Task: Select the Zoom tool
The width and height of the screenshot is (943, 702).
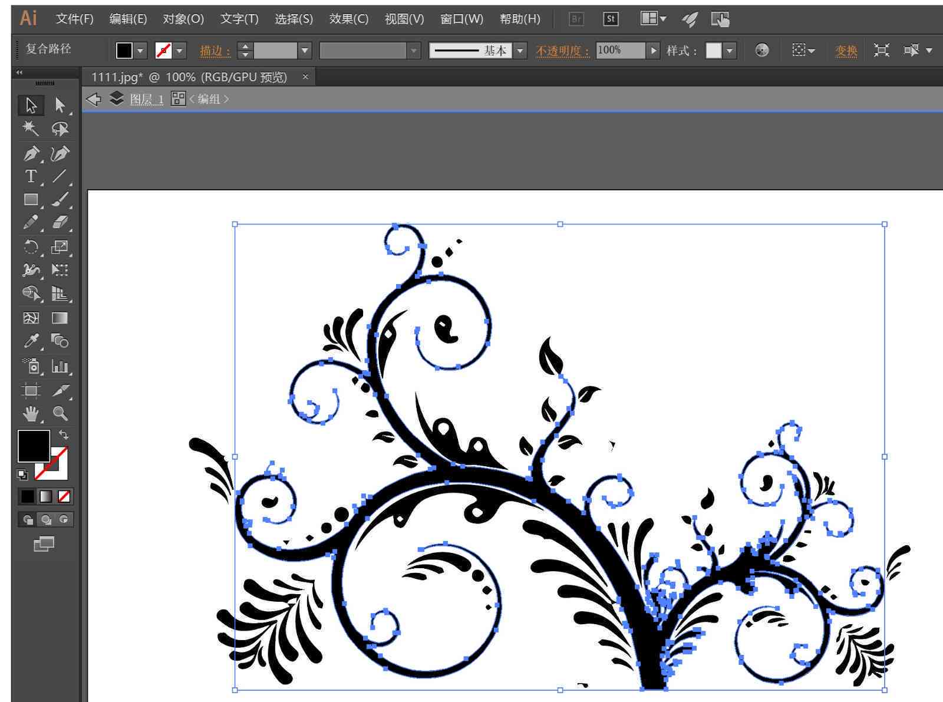Action: pos(60,414)
